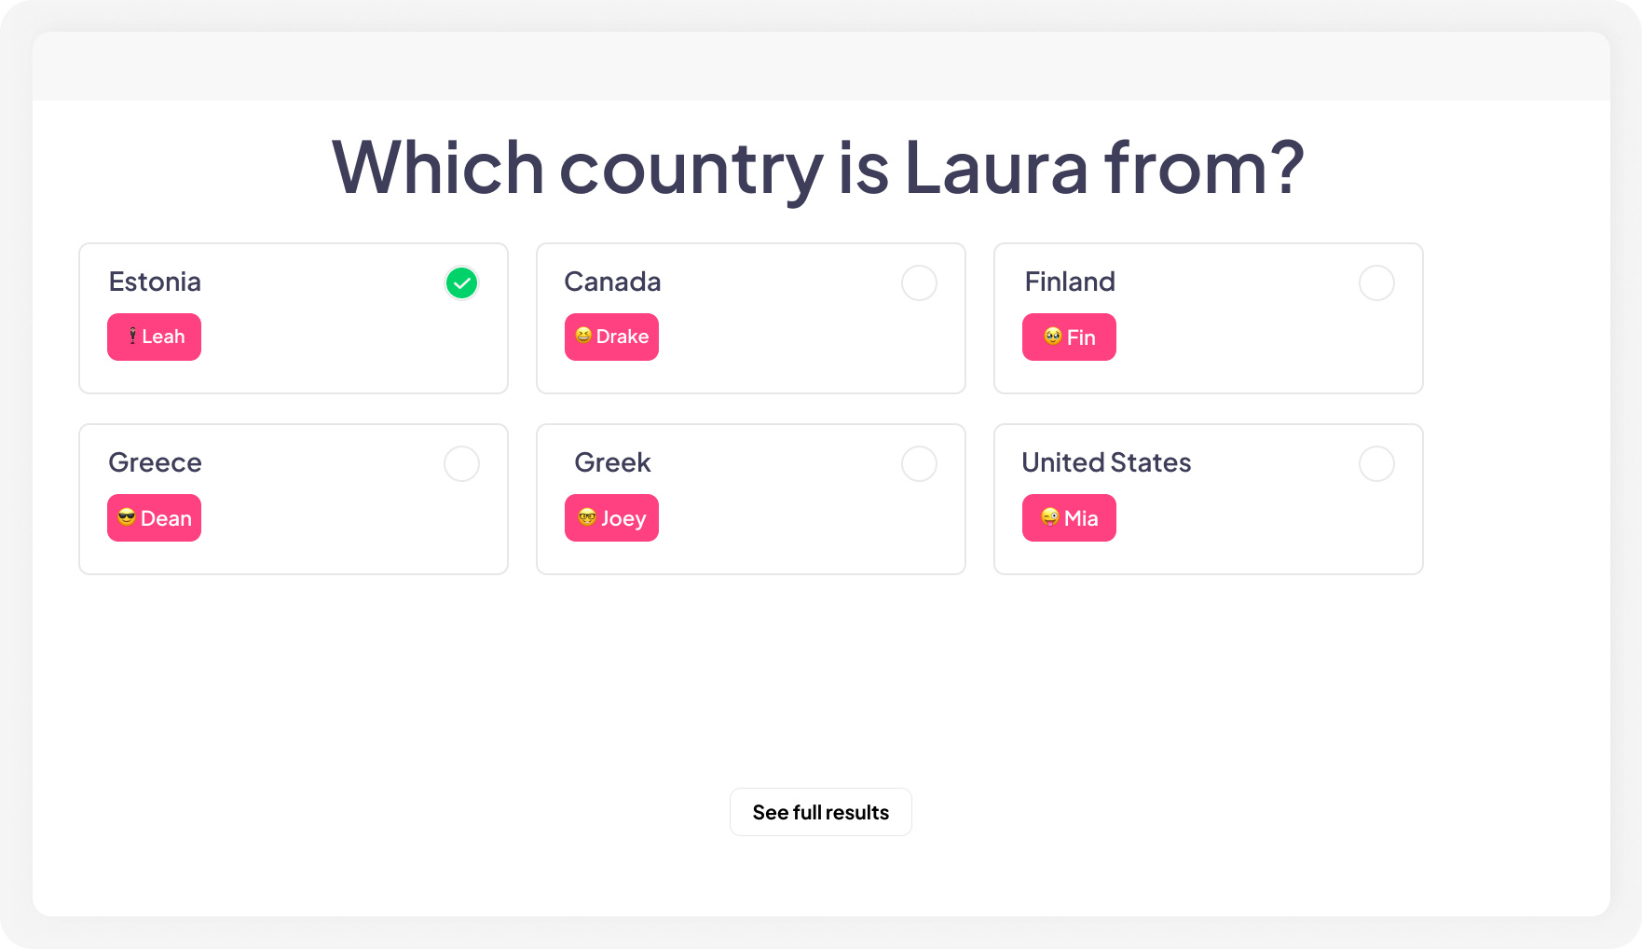The height and width of the screenshot is (949, 1642).
Task: Click Mia's winking emoji icon
Action: pos(1047,517)
